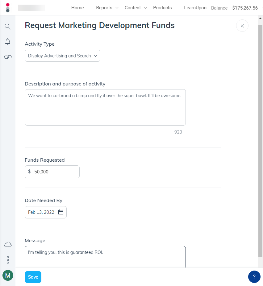The height and width of the screenshot is (286, 263).
Task: Go to the Home tab
Action: tap(77, 8)
